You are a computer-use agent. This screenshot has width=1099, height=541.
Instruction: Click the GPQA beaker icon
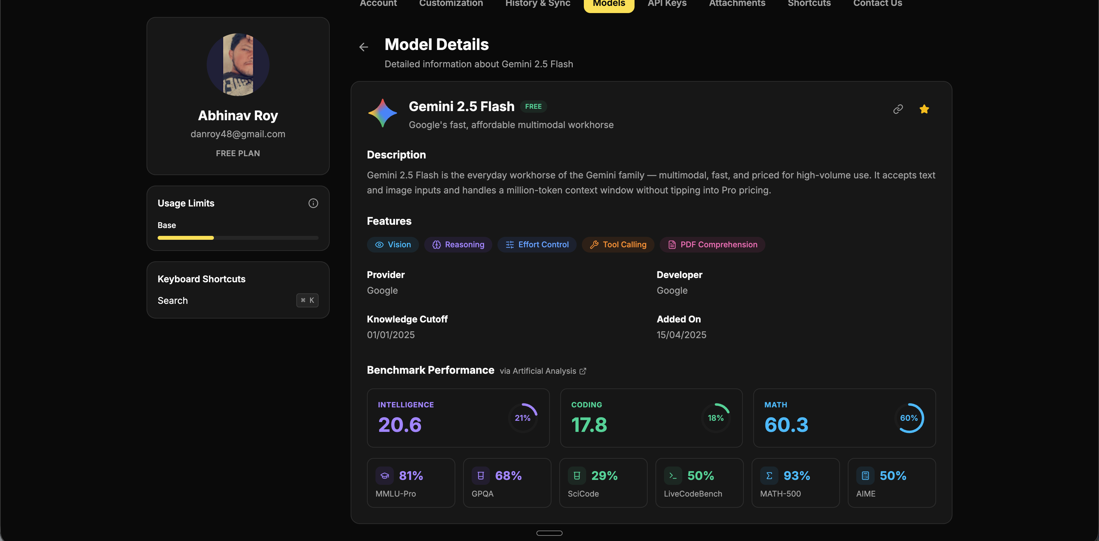481,475
